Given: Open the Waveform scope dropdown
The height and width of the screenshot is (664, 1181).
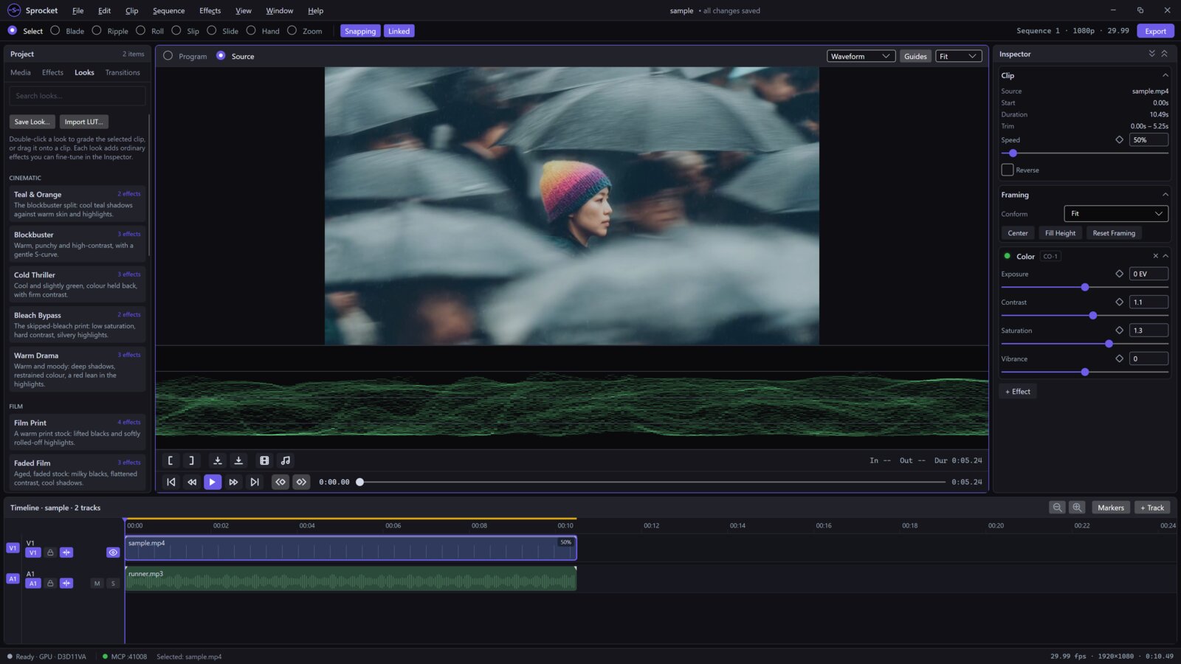Looking at the screenshot, I should [x=861, y=56].
